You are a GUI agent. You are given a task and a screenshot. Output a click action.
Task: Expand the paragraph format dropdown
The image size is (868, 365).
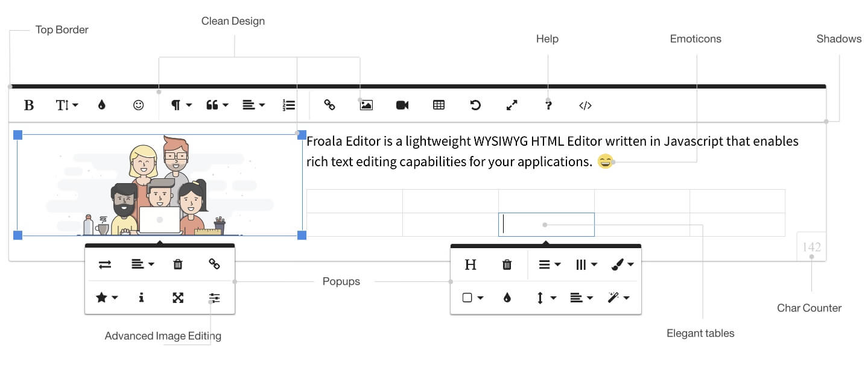coord(181,105)
